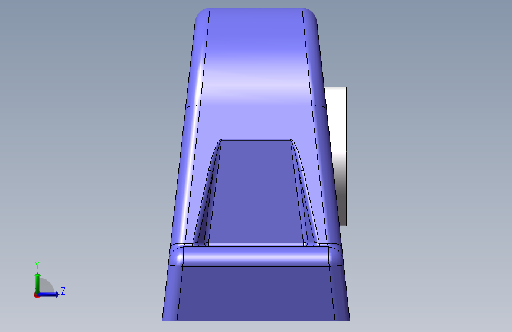This screenshot has width=512, height=332.
Task: Click the blue Z axis arrow of the triad
Action: coord(49,294)
